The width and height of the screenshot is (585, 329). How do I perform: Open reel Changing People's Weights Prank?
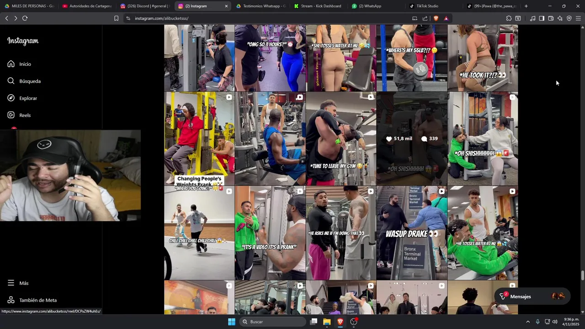point(199,138)
